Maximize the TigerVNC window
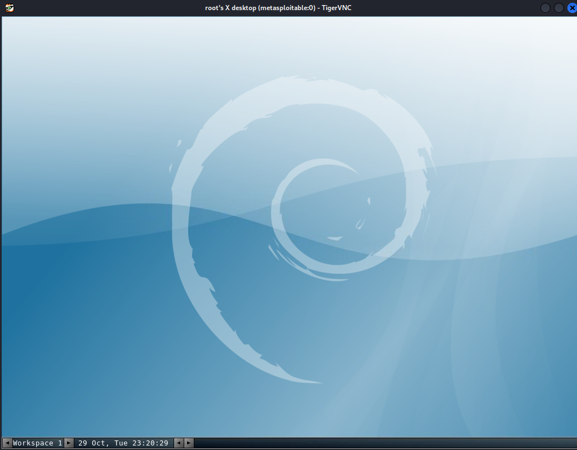The width and height of the screenshot is (577, 450). pyautogui.click(x=558, y=8)
